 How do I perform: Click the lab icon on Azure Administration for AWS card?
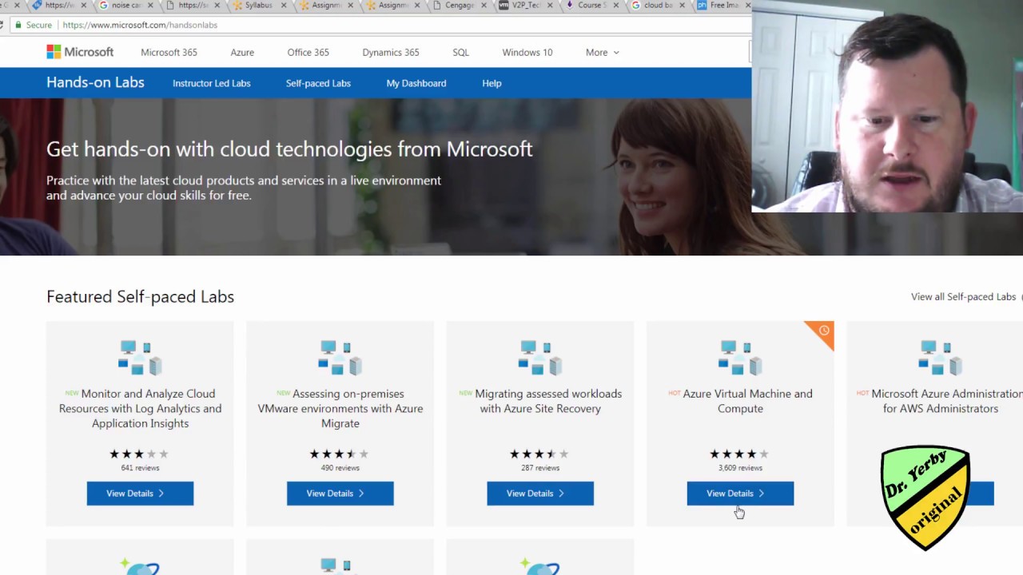pos(941,357)
